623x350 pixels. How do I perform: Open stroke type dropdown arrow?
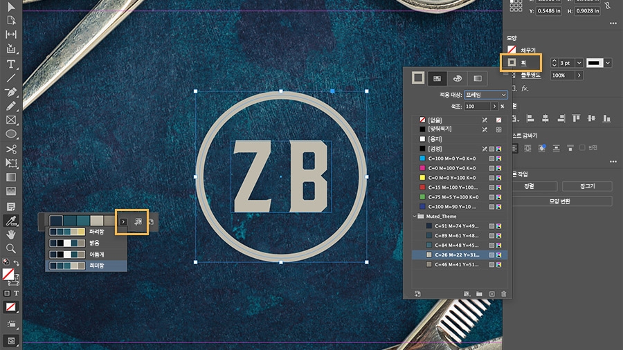(608, 63)
